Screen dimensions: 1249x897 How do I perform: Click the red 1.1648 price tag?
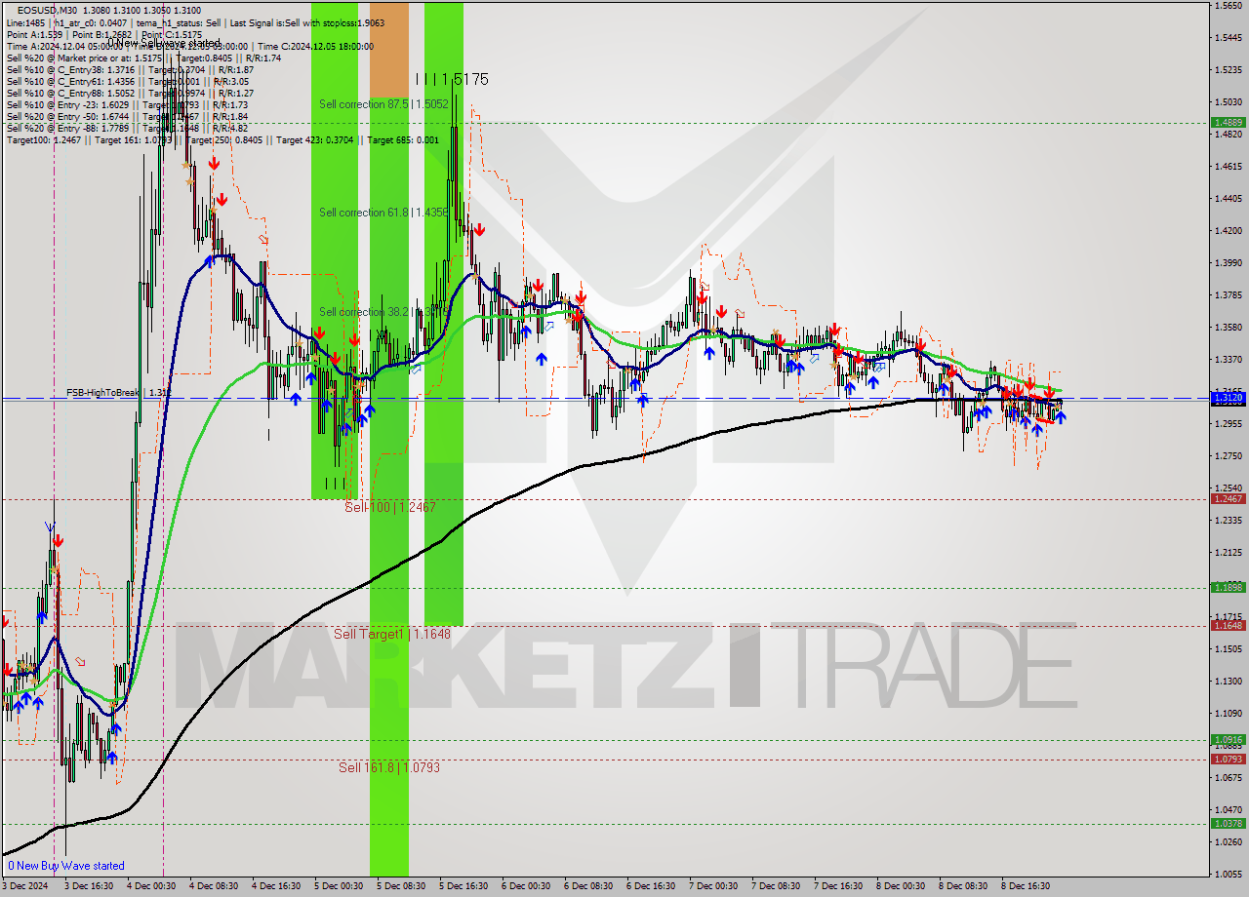click(x=1228, y=625)
